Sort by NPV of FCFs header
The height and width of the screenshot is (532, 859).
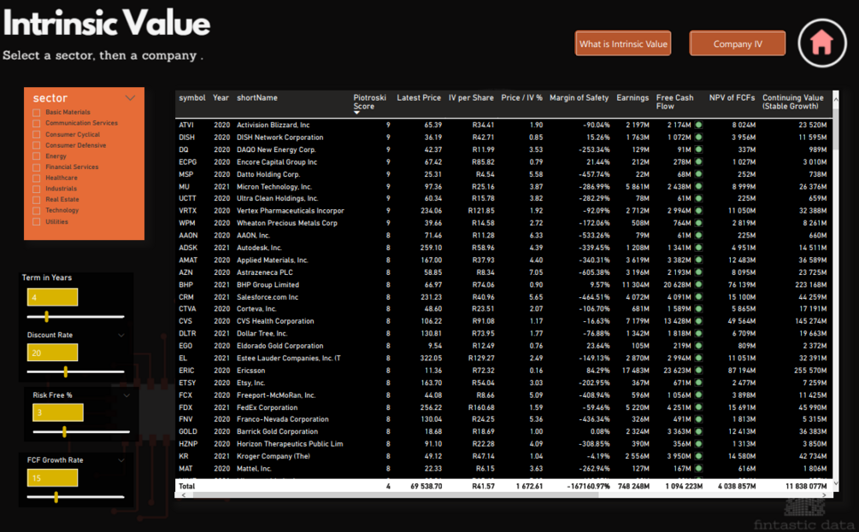pyautogui.click(x=732, y=98)
